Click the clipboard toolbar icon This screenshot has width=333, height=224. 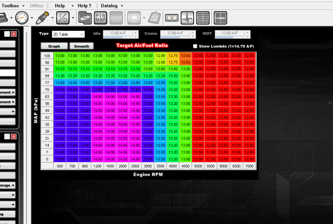point(154,18)
